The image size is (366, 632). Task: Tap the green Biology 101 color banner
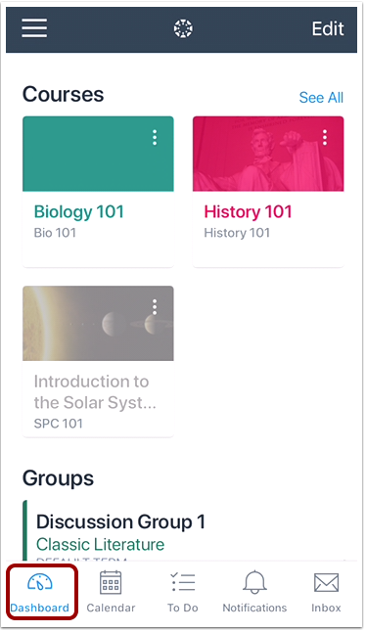click(99, 154)
